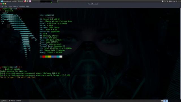181x102 pixels.
Task: Click the yellow window control button
Action: [x=5, y=4]
